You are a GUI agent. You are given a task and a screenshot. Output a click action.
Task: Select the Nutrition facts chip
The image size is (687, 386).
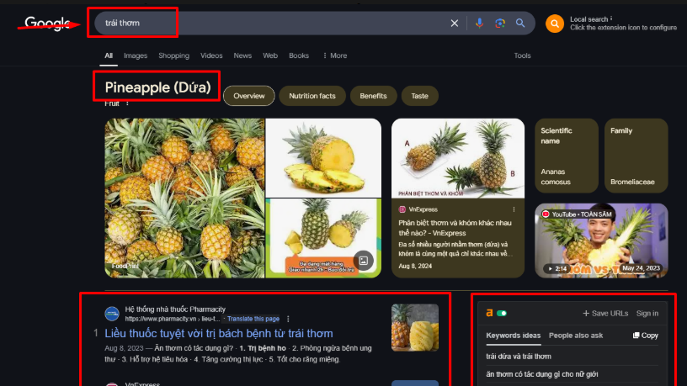[312, 96]
